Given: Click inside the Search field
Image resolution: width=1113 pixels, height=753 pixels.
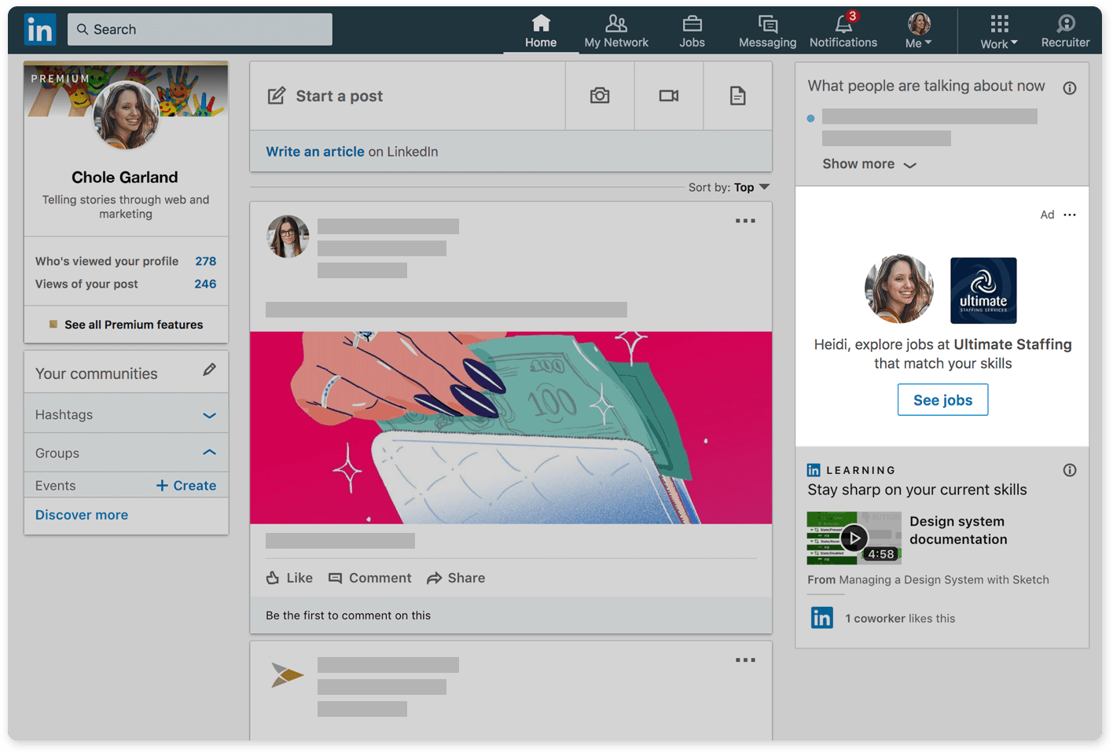Looking at the screenshot, I should pyautogui.click(x=200, y=29).
